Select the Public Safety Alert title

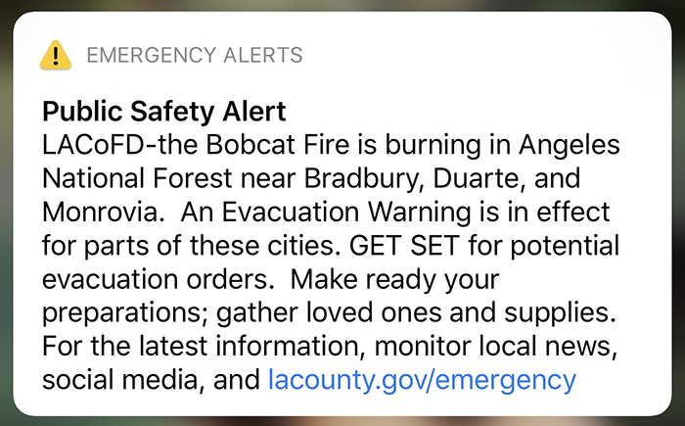click(163, 111)
